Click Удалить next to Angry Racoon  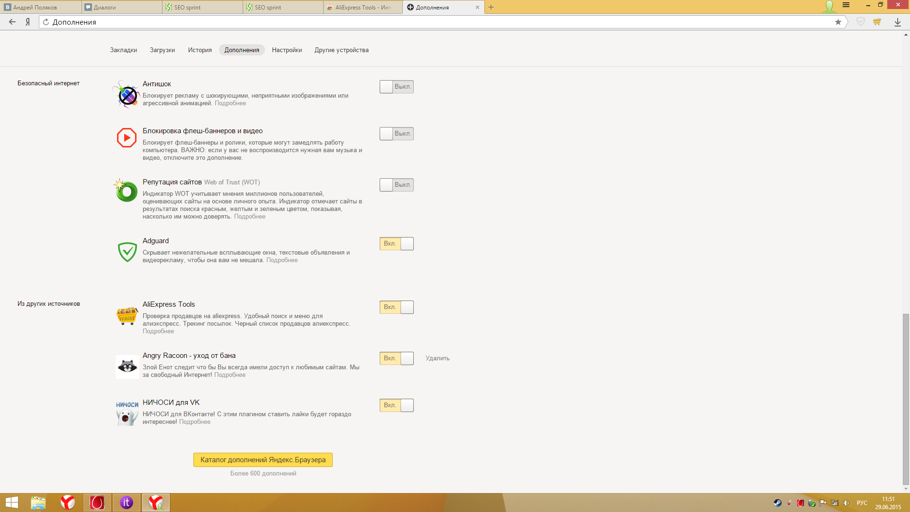tap(437, 358)
